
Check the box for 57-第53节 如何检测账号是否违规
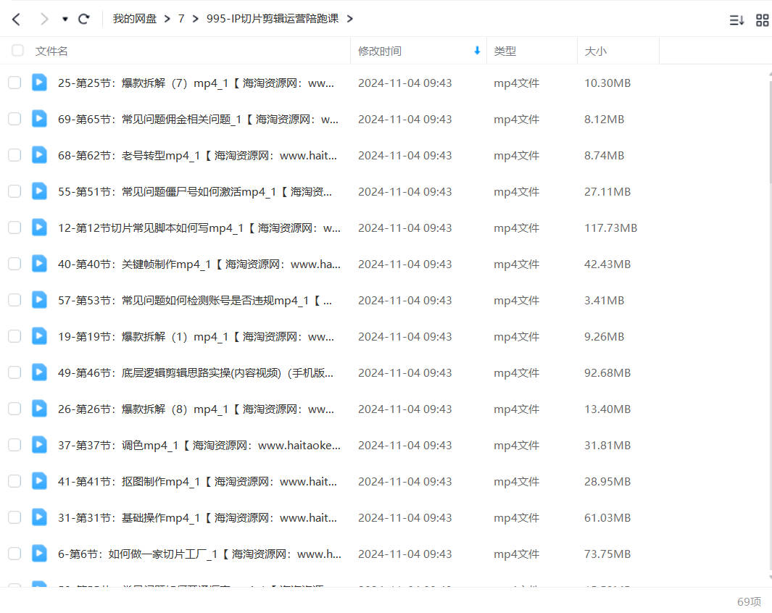point(14,300)
